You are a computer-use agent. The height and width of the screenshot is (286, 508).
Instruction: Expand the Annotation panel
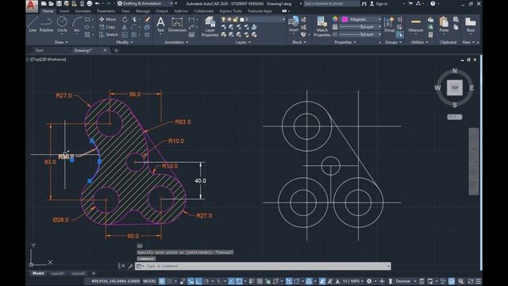coord(176,42)
